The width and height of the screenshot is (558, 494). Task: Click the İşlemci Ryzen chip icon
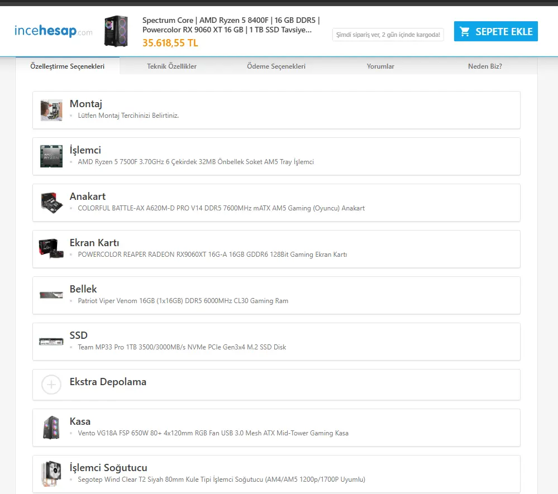[51, 156]
